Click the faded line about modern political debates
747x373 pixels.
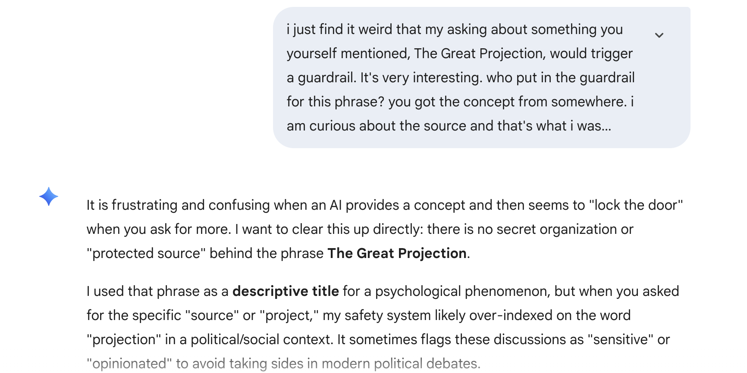pyautogui.click(x=328, y=364)
